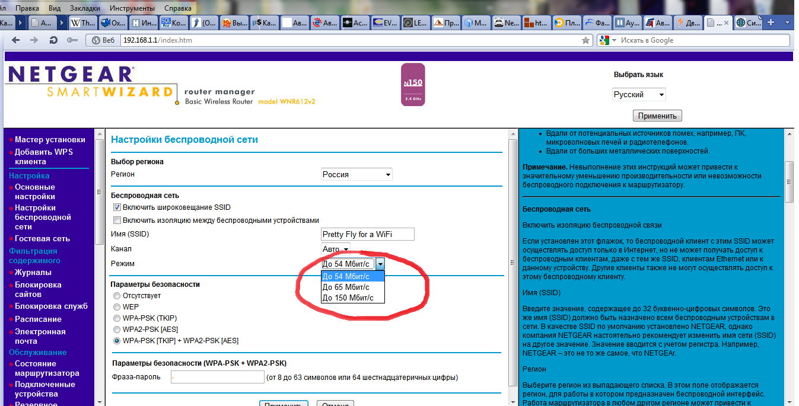Open the 'Правка' menu
The image size is (799, 406).
click(27, 8)
